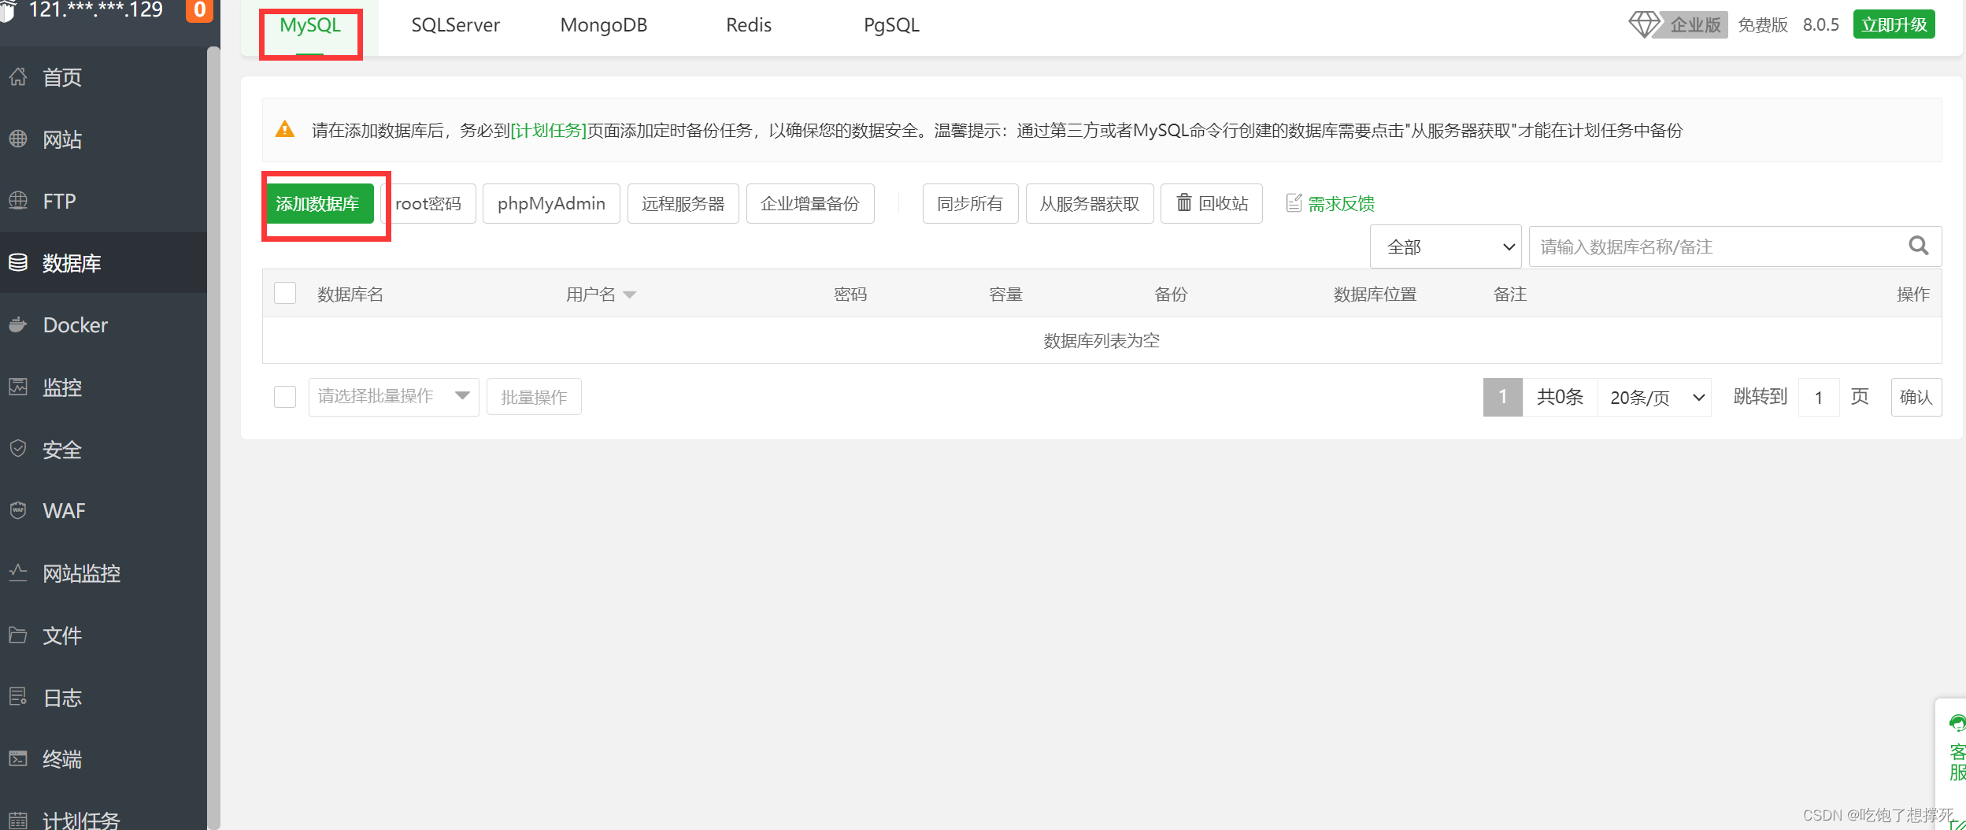Click the 数据库列表为空 empty message
The image size is (1966, 830).
(1101, 341)
